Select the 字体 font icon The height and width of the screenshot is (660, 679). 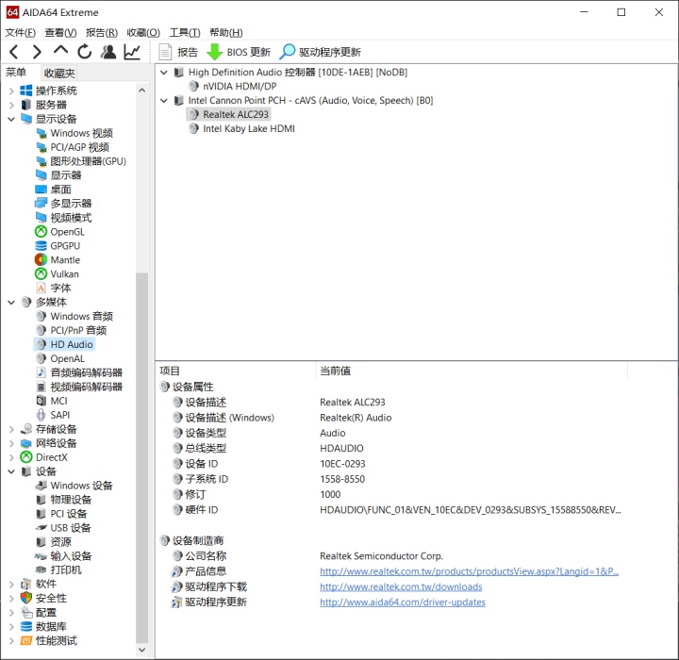point(41,288)
